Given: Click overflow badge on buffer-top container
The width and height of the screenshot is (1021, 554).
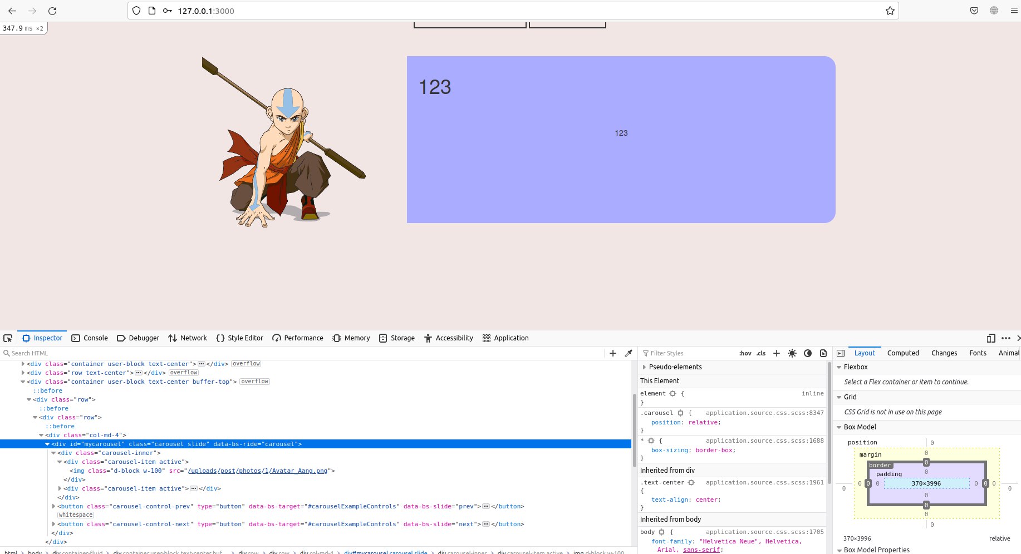Looking at the screenshot, I should coord(255,382).
